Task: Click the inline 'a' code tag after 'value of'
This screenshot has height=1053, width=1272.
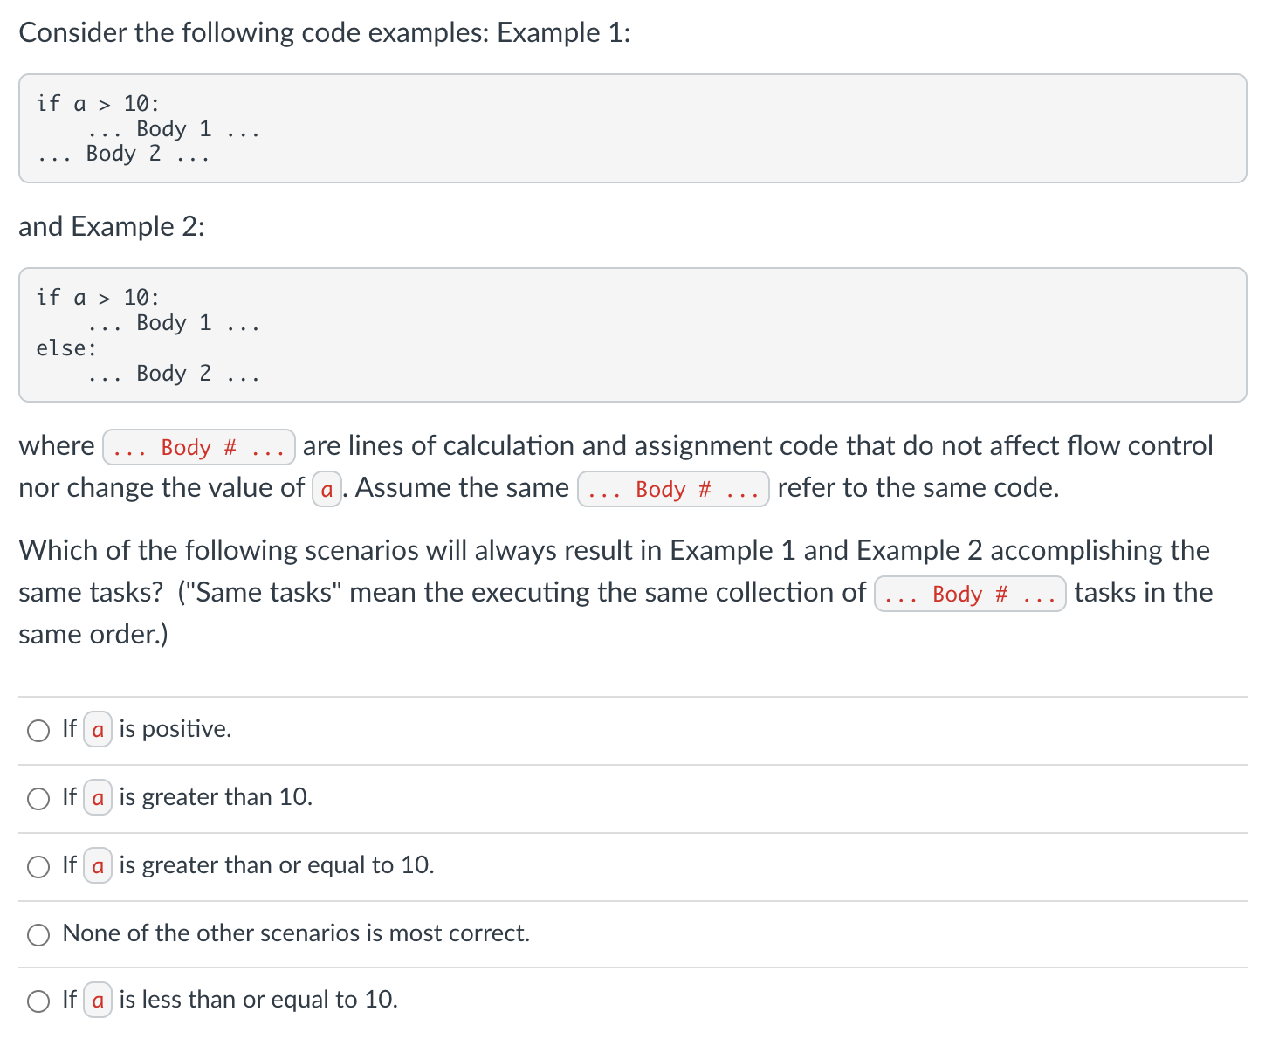Action: [x=327, y=489]
